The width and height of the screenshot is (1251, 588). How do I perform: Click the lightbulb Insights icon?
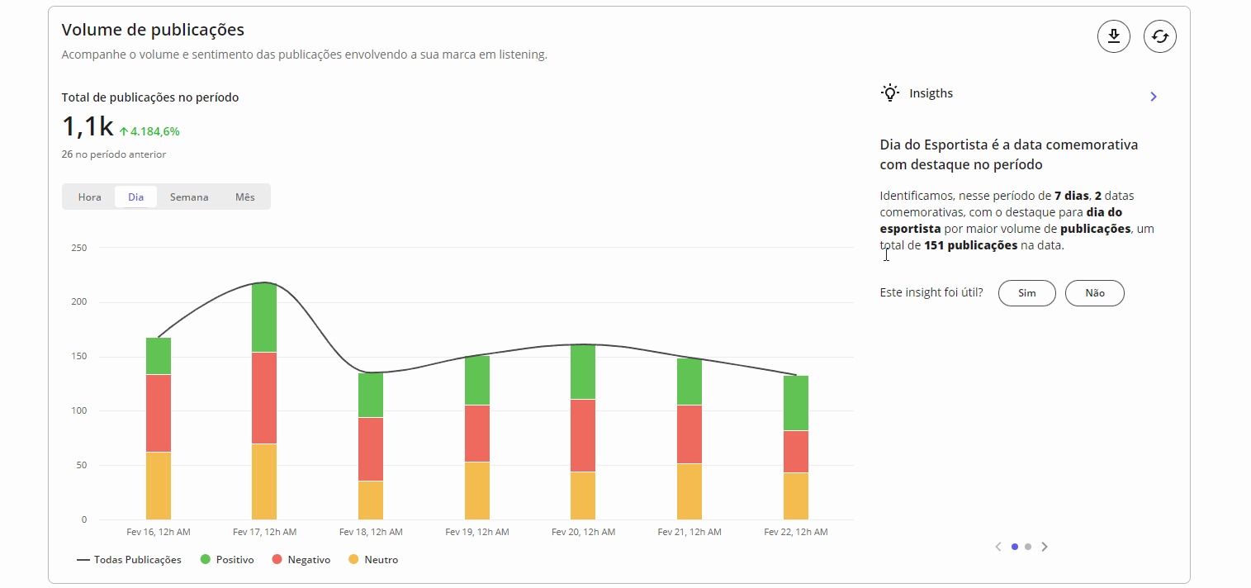click(889, 93)
